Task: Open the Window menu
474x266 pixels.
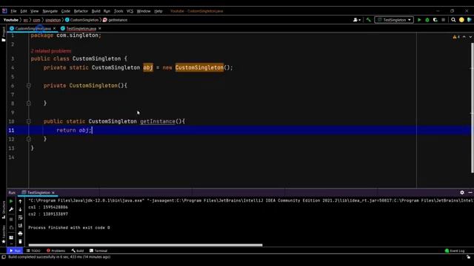Action: coord(143,11)
